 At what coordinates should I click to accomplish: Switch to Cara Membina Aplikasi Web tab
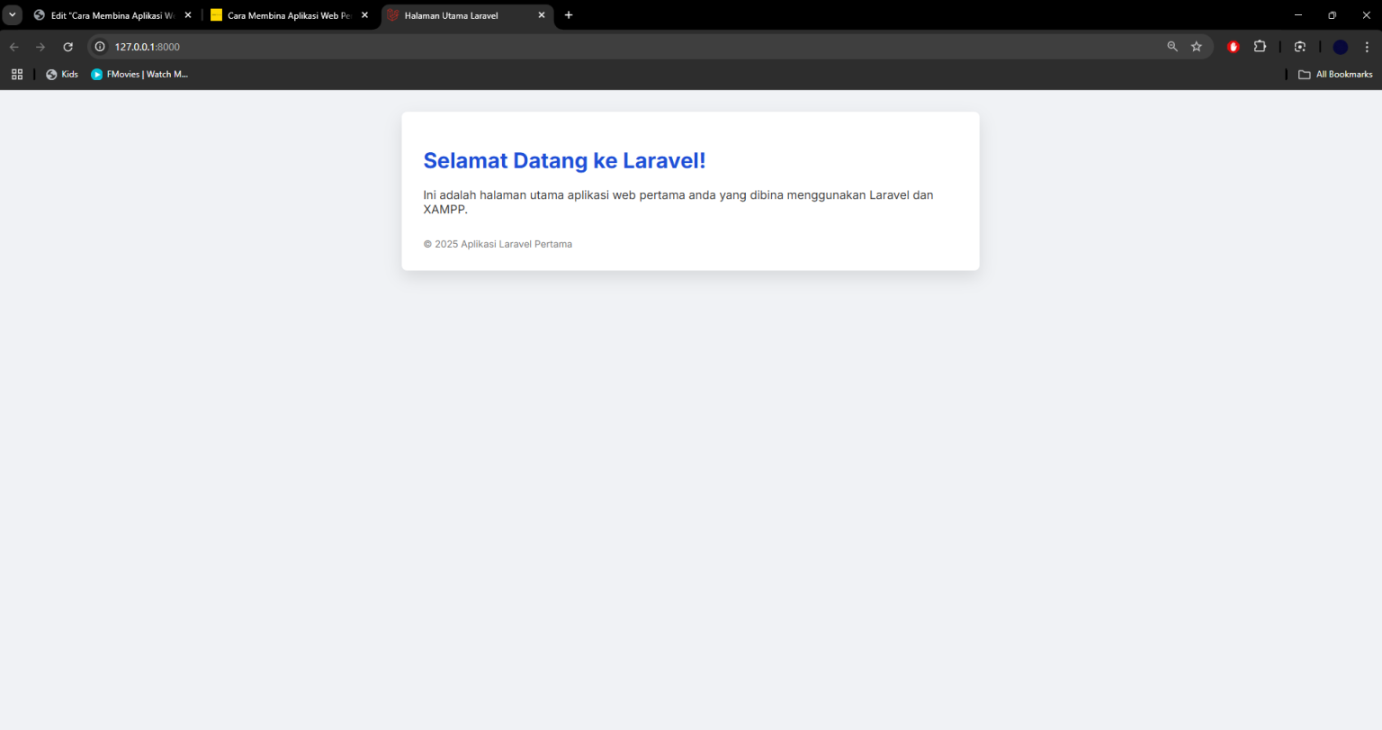tap(283, 15)
